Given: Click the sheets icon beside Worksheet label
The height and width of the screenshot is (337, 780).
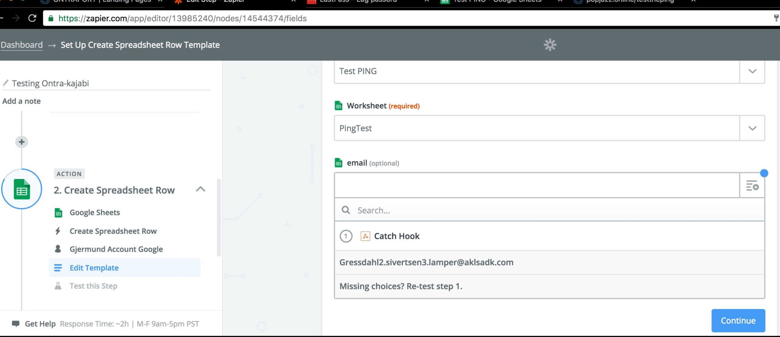Looking at the screenshot, I should [339, 106].
